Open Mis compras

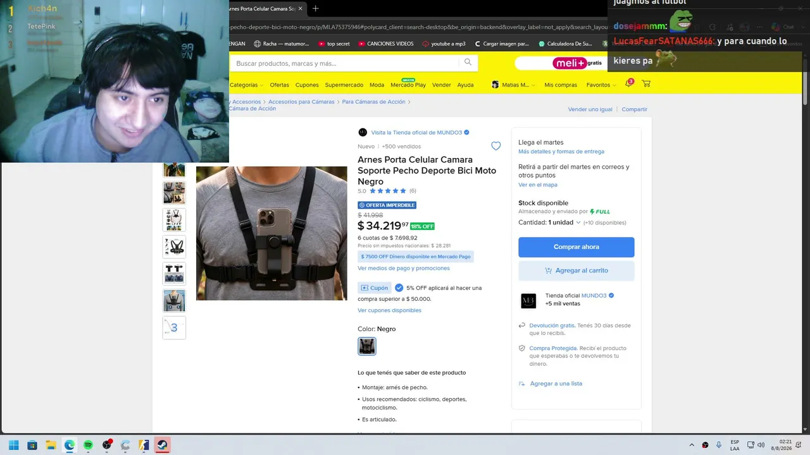(x=561, y=85)
